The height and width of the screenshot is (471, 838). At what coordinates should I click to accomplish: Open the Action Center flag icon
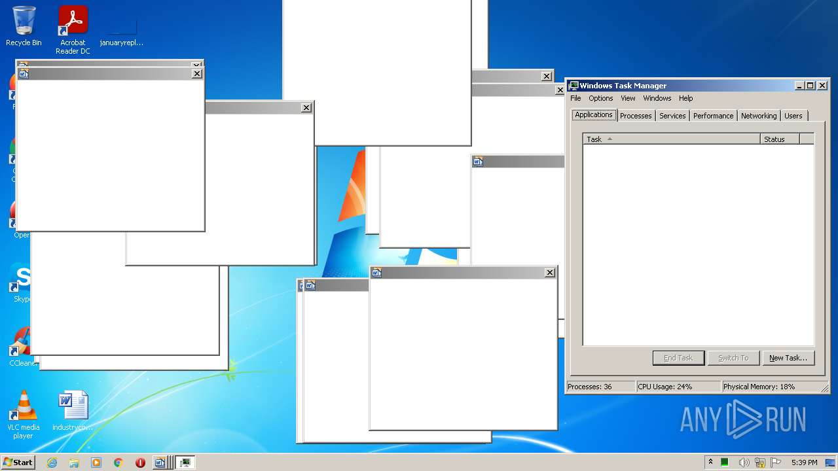(776, 462)
